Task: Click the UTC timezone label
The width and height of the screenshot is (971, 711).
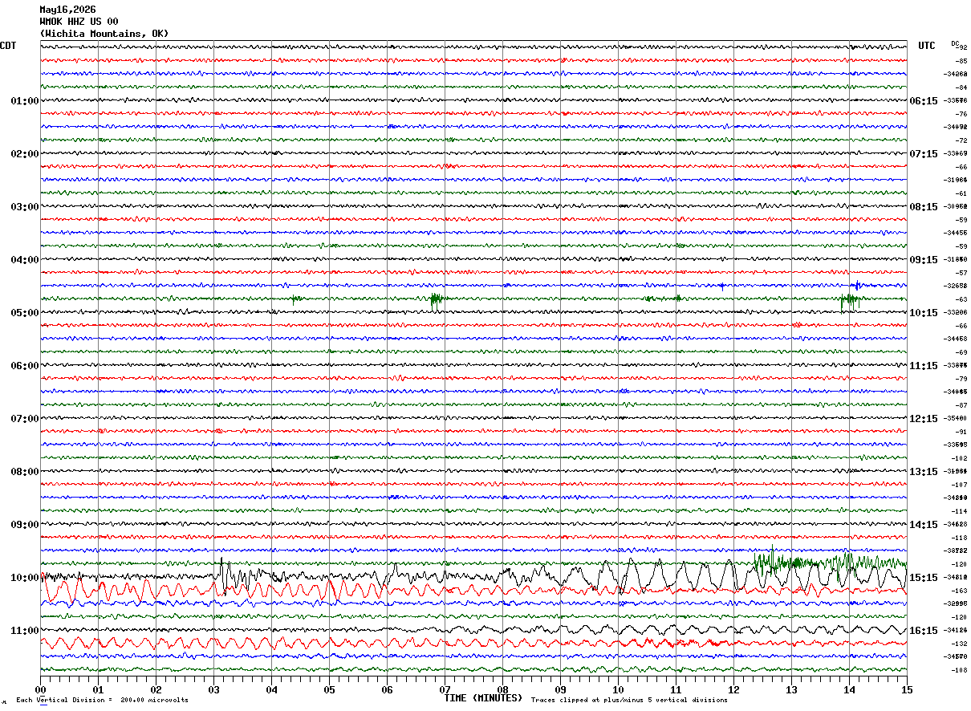Action: click(927, 46)
